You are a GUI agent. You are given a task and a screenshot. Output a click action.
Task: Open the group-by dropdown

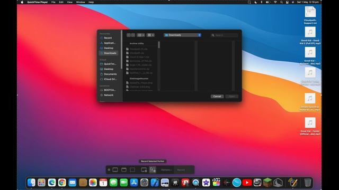coord(150,35)
